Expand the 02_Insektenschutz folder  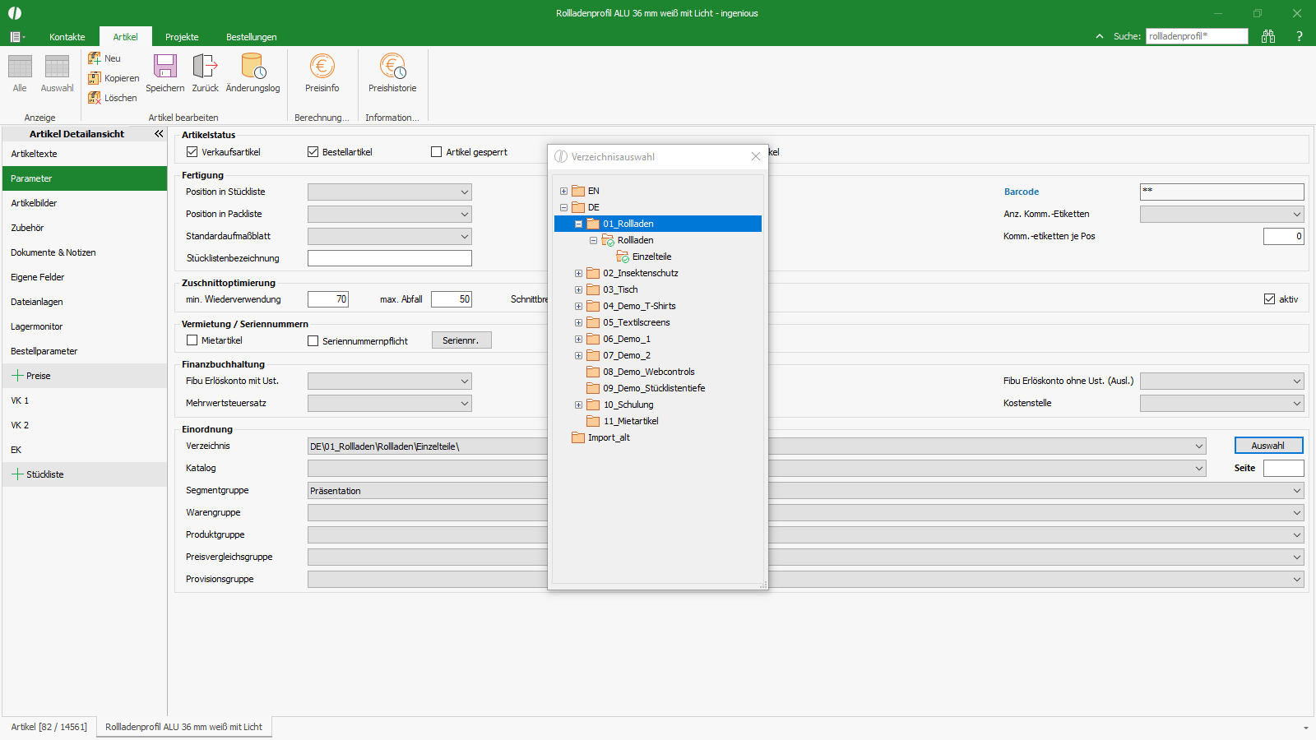click(578, 273)
